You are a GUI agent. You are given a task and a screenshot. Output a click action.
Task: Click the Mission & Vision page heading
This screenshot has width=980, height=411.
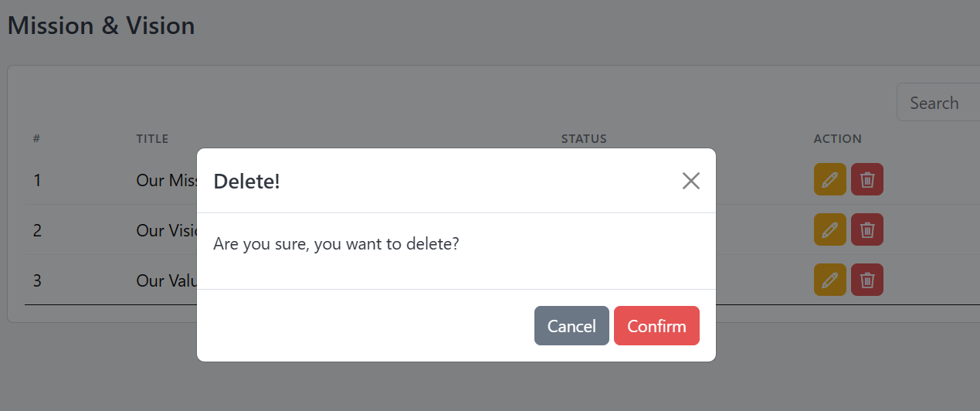point(101,25)
